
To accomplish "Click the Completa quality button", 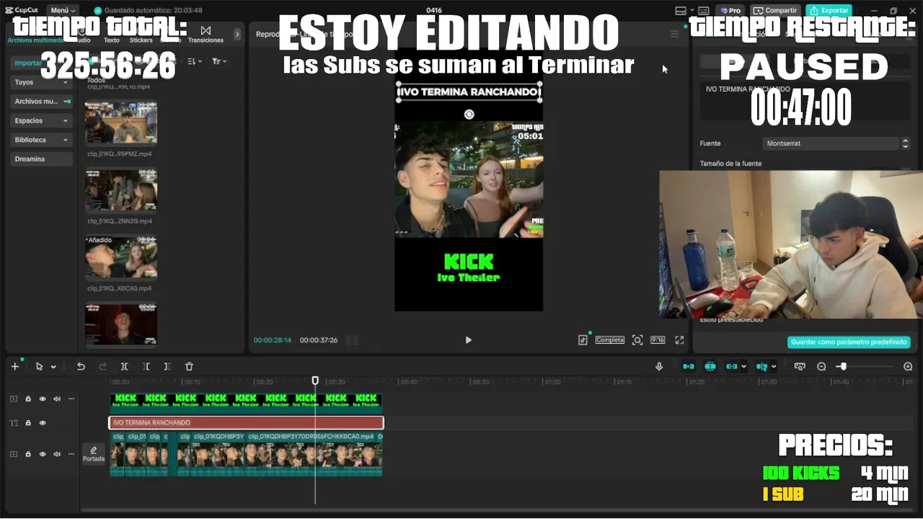I will (609, 340).
